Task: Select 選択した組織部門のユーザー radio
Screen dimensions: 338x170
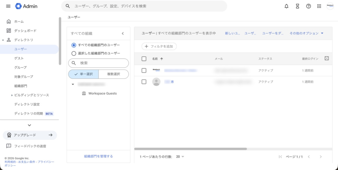Action: (74, 53)
